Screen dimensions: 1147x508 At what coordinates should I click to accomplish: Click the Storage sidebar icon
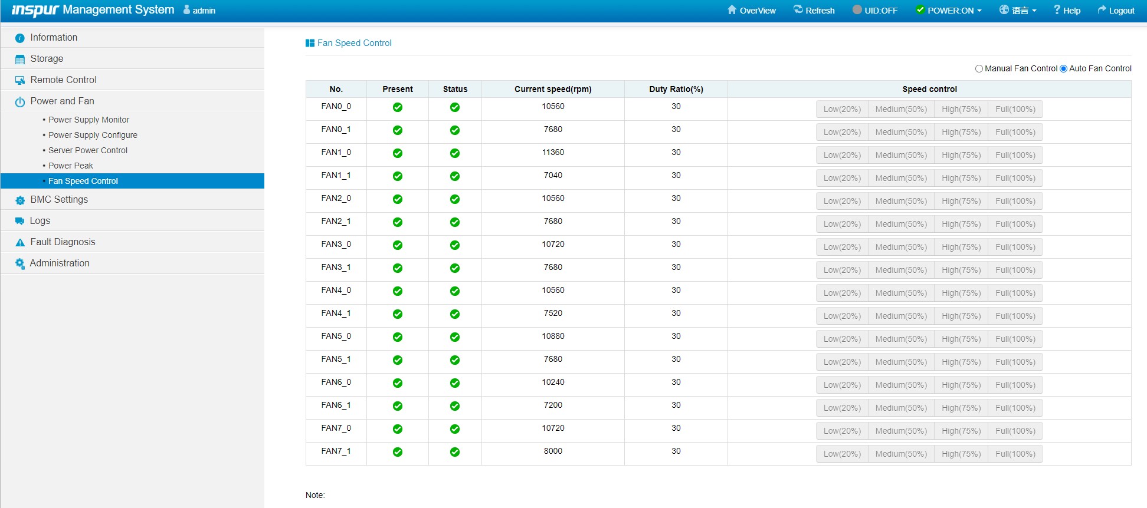click(20, 60)
